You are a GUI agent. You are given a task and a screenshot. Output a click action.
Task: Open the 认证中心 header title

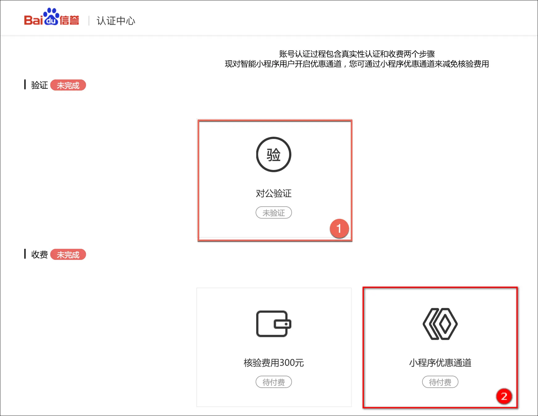point(116,21)
